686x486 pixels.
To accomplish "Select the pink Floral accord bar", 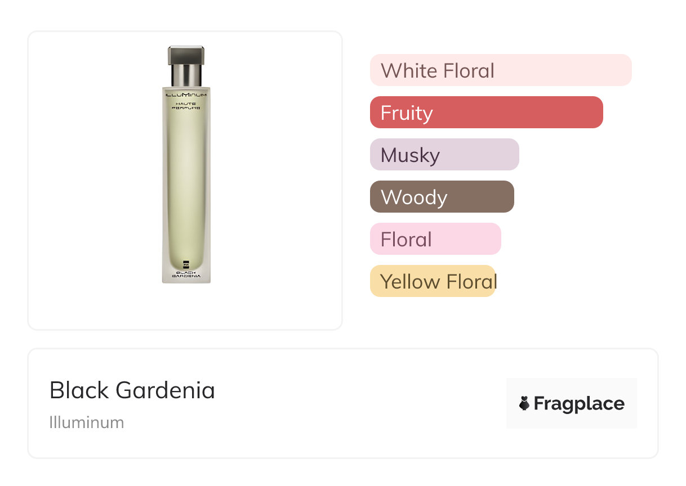I will (435, 239).
